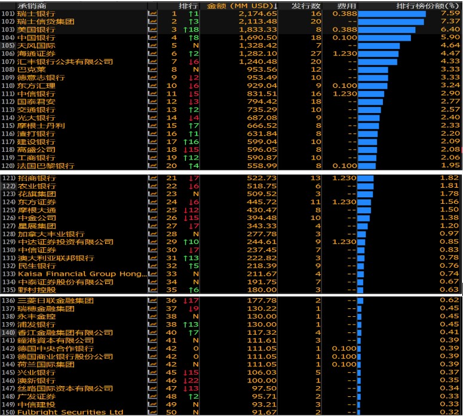
Task: Select underwriter 香江金融集团有限公司
Action: pyautogui.click(x=65, y=333)
